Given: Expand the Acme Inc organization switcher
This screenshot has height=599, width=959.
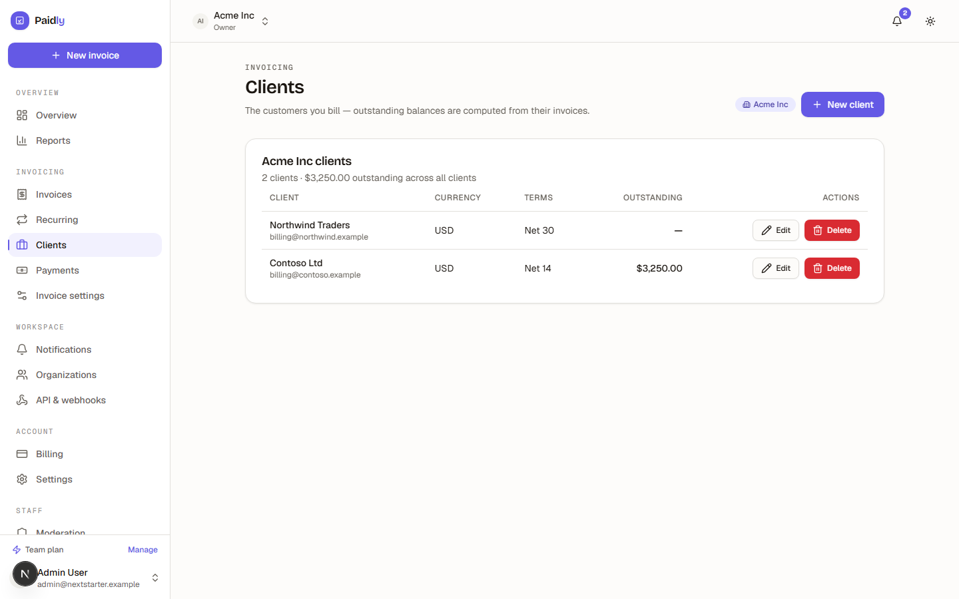Looking at the screenshot, I should pyautogui.click(x=231, y=21).
